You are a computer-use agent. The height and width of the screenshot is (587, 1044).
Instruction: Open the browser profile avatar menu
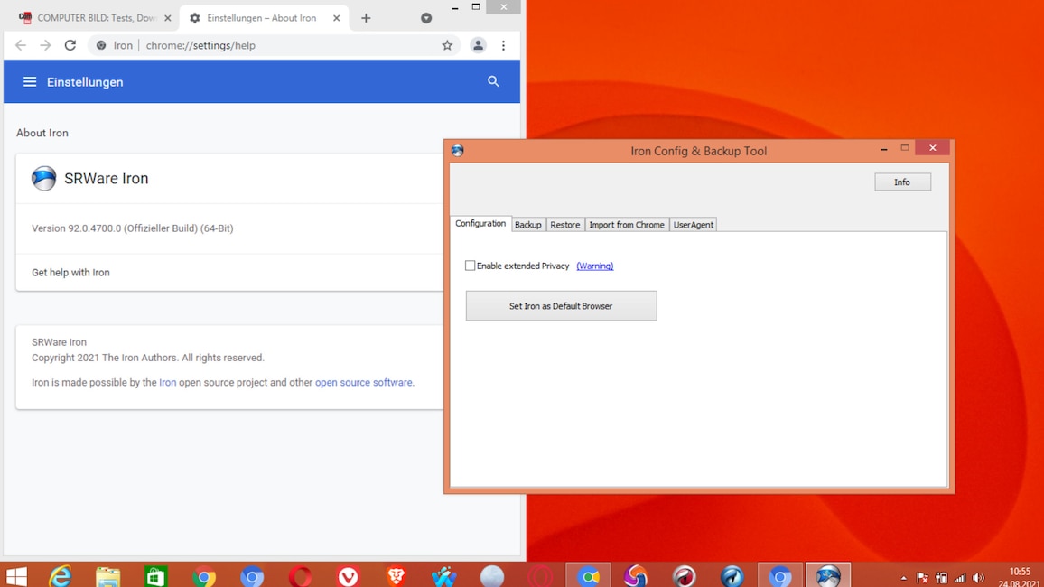click(x=478, y=45)
